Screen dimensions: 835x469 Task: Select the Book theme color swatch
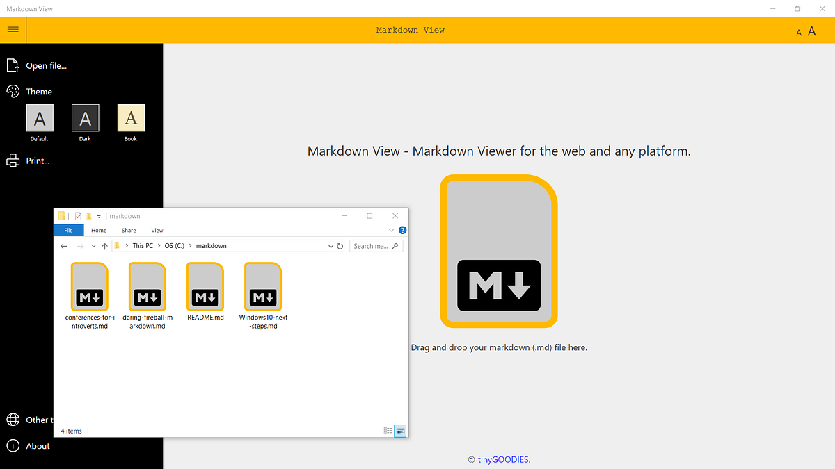(130, 118)
